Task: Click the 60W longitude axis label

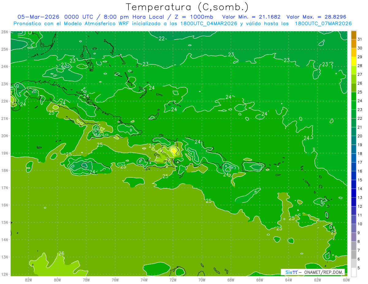Action: click(x=347, y=280)
